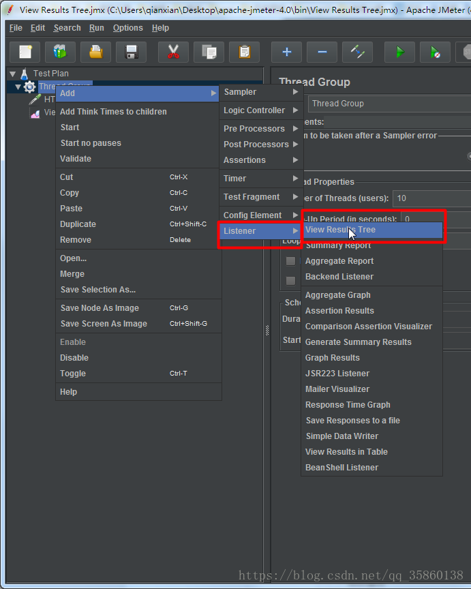Open the Search menu
Image resolution: width=471 pixels, height=589 pixels.
(x=67, y=28)
